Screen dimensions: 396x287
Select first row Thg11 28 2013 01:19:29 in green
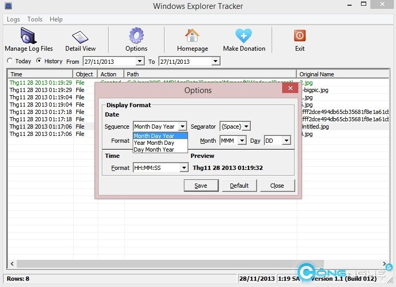[41, 83]
